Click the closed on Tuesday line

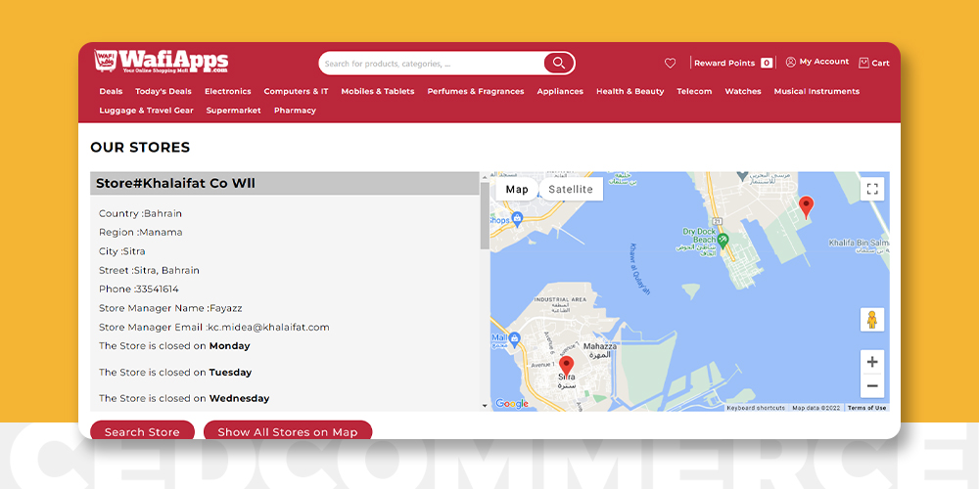point(175,373)
